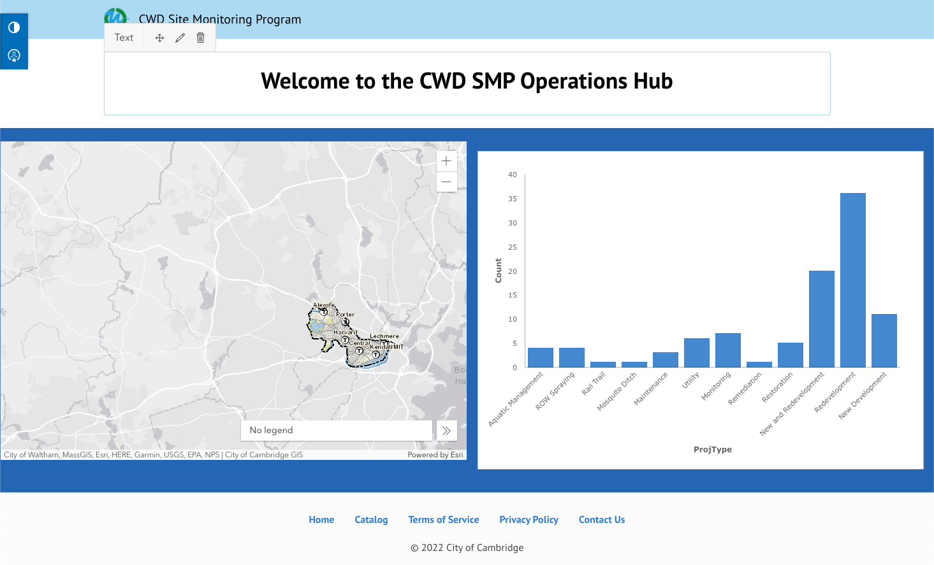This screenshot has width=934, height=565.
Task: Click the Redevelopment bar in the chart
Action: (852, 280)
